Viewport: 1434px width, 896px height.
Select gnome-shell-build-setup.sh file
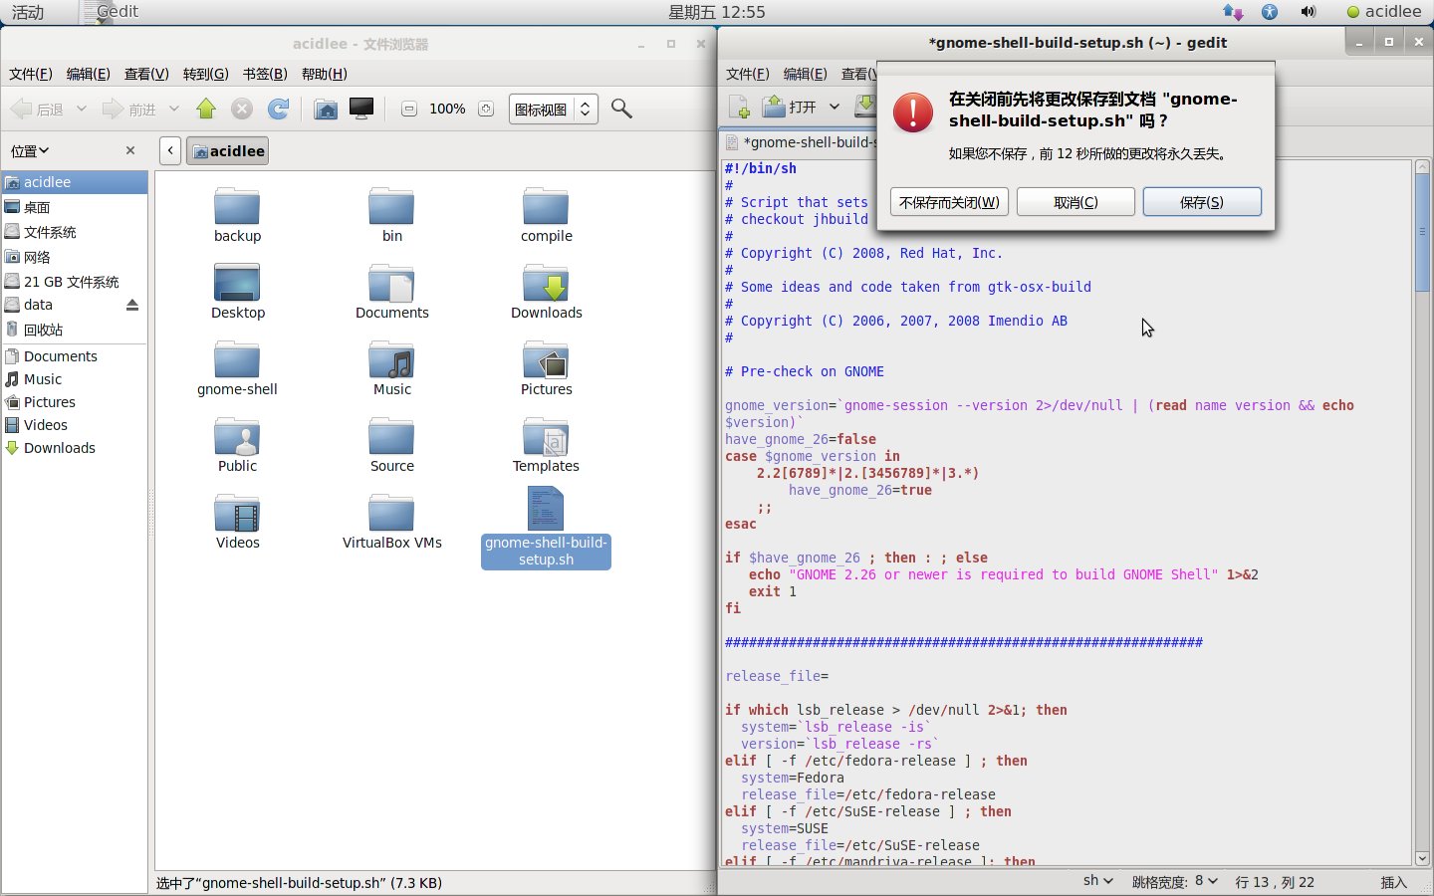pos(546,528)
